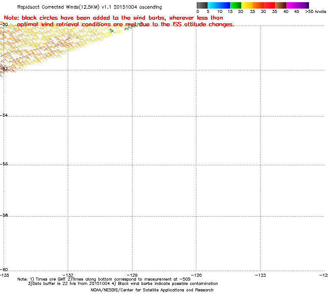
Task: Click the -129 longitude axis label
Action: tap(132, 275)
